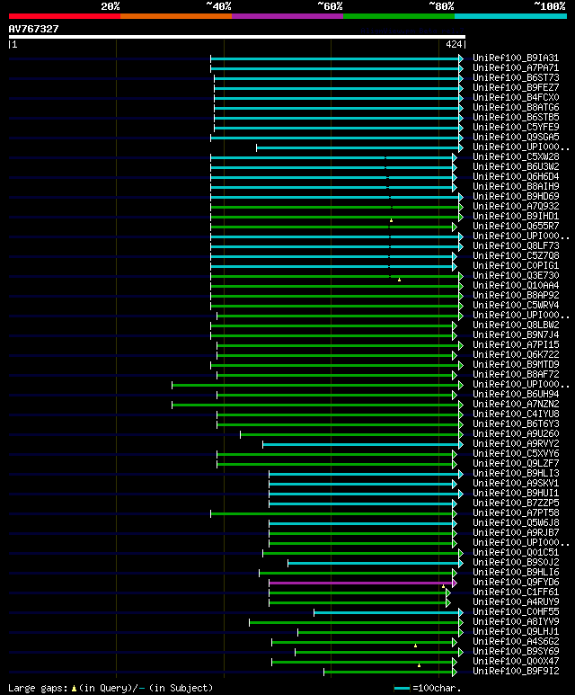
Task: Select the UniRef100_C1FF61 label
Action: click(516, 593)
